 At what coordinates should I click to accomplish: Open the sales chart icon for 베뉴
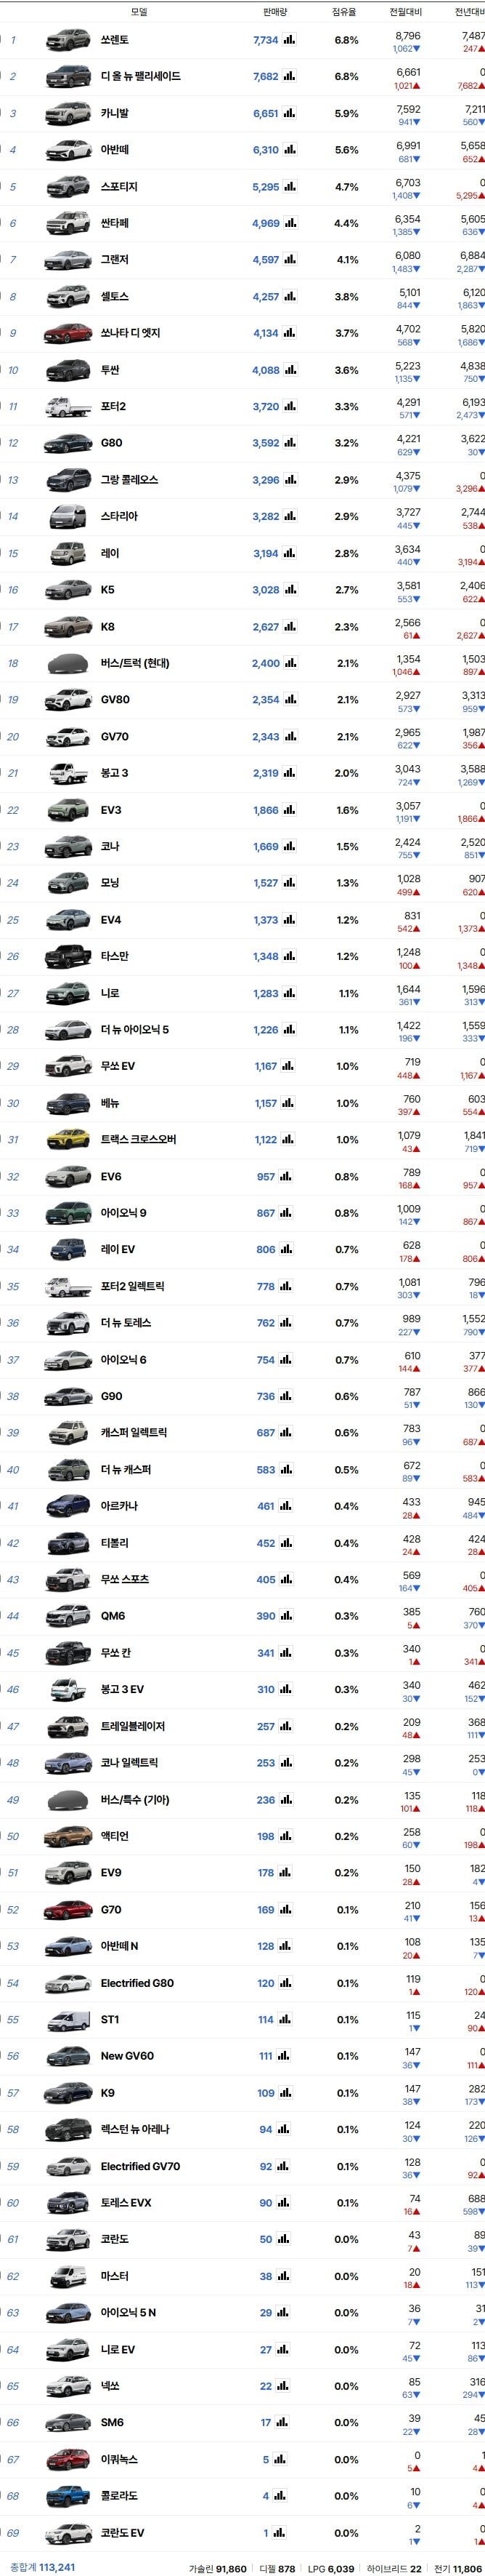pos(290,1103)
